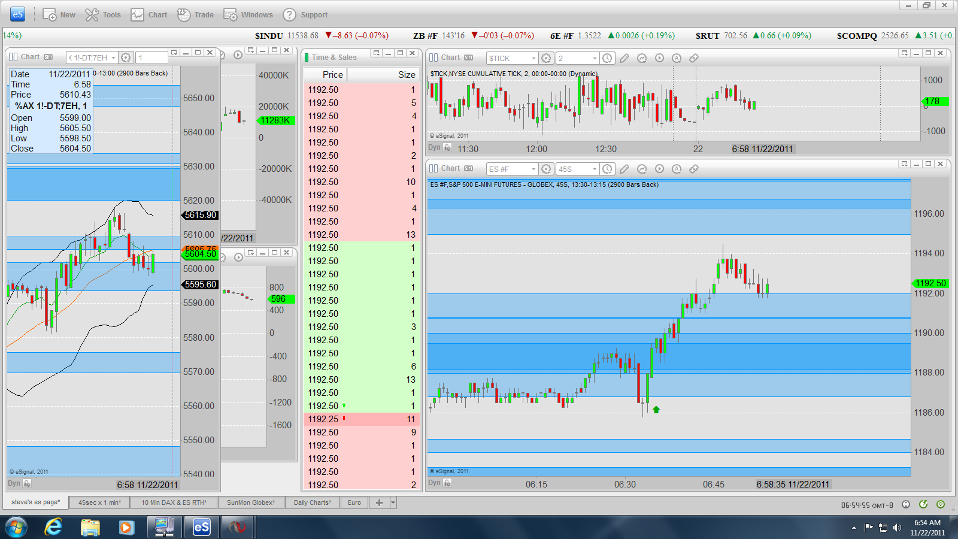Click the 1192.25 price row in Time & Sales

click(x=362, y=419)
